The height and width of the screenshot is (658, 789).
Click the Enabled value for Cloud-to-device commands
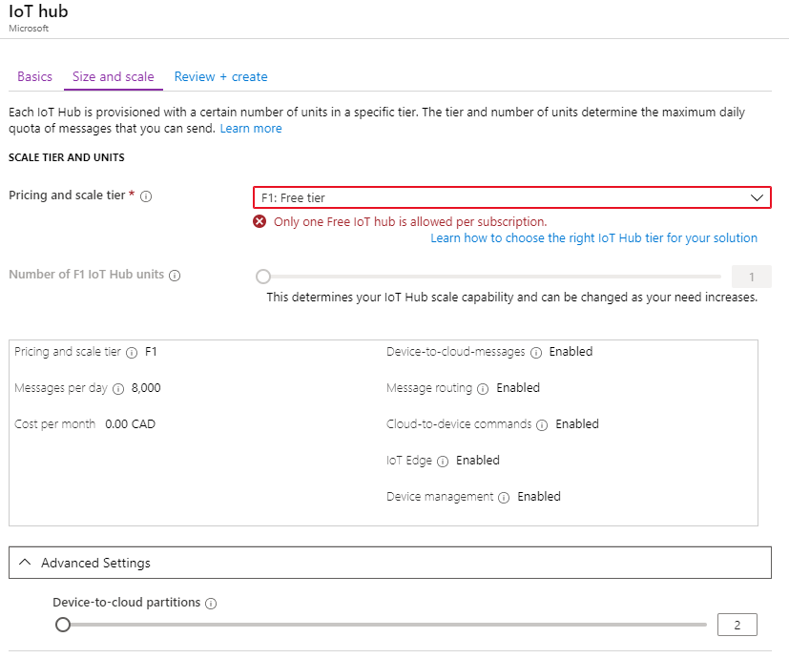pyautogui.click(x=577, y=424)
